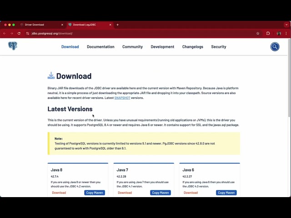
Task: Open the extensions puzzle icon
Action: click(268, 33)
